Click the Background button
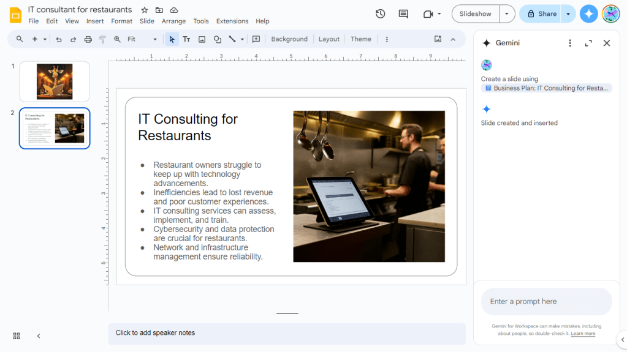 tap(289, 39)
